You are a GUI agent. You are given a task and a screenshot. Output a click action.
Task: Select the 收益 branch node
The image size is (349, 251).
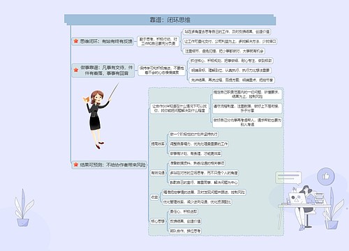(x=155, y=197)
